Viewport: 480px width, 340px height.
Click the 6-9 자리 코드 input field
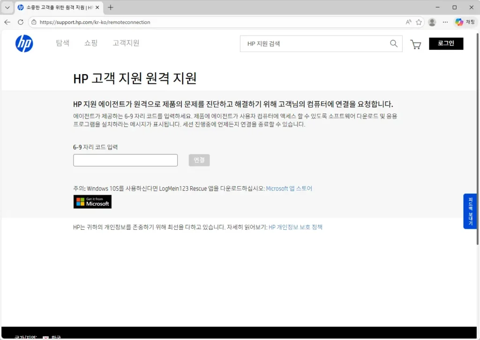click(125, 160)
